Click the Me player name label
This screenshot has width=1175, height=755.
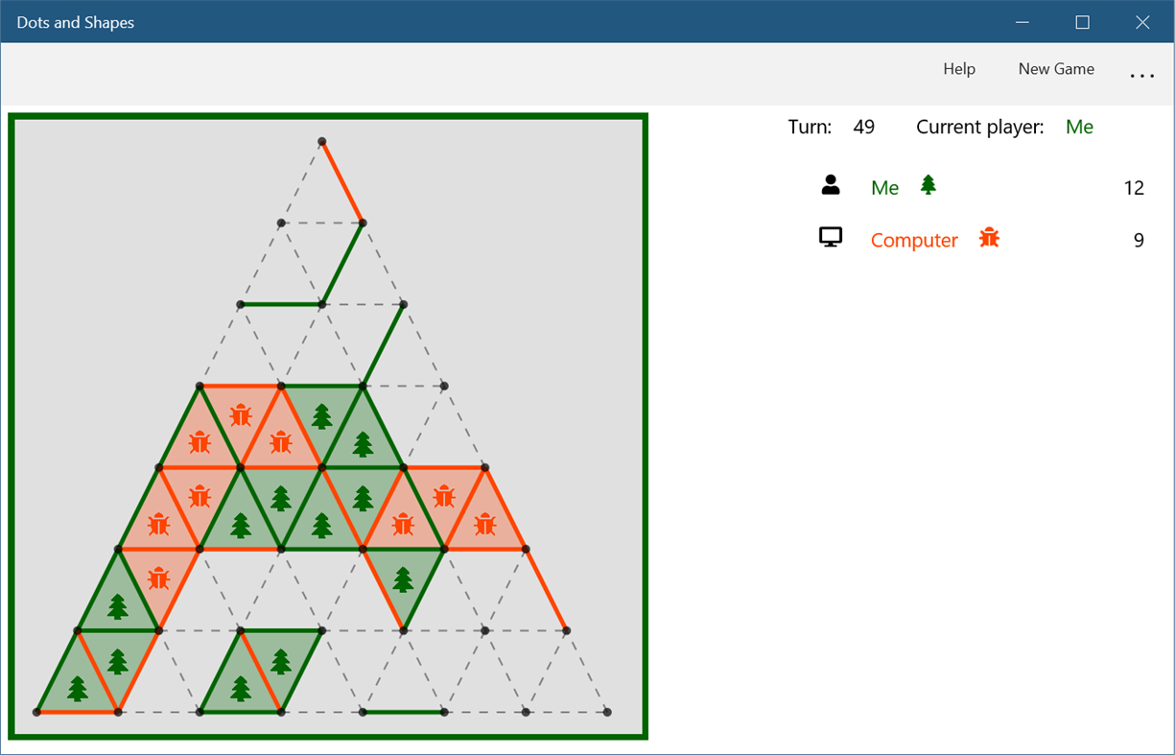[x=884, y=186]
